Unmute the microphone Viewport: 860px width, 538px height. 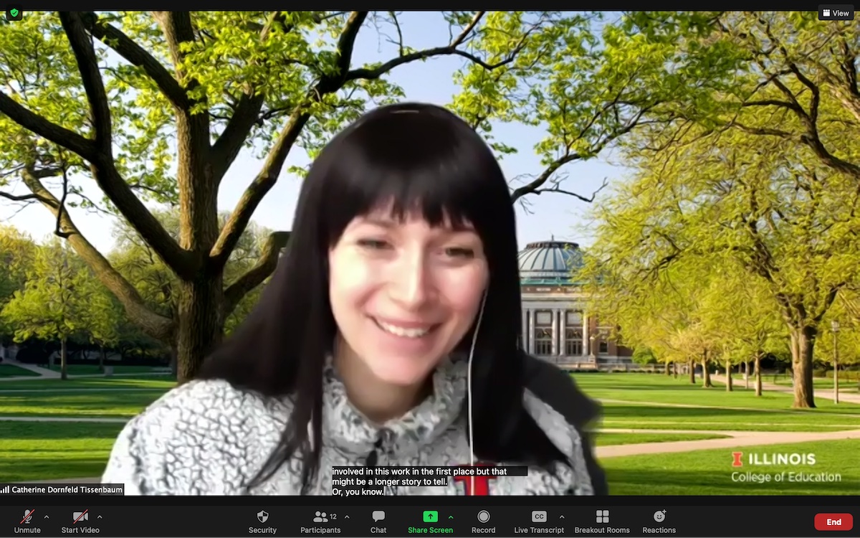click(27, 521)
